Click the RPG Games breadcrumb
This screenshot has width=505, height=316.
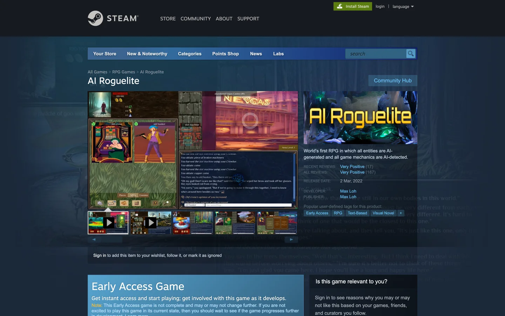point(123,72)
